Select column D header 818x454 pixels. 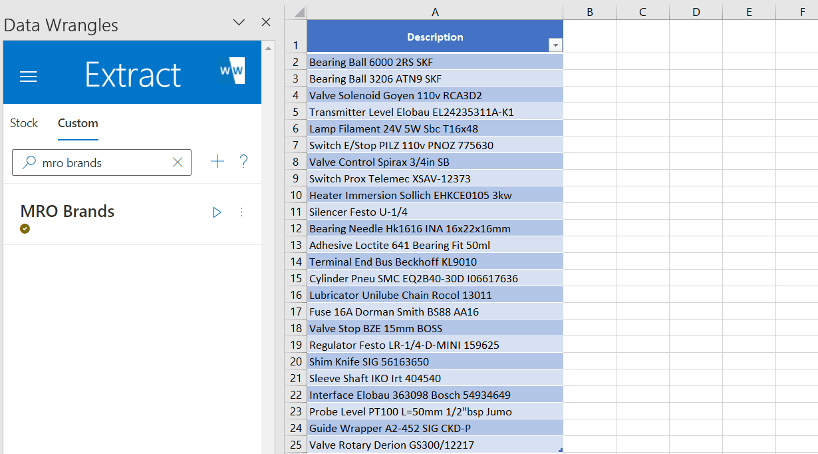point(696,12)
